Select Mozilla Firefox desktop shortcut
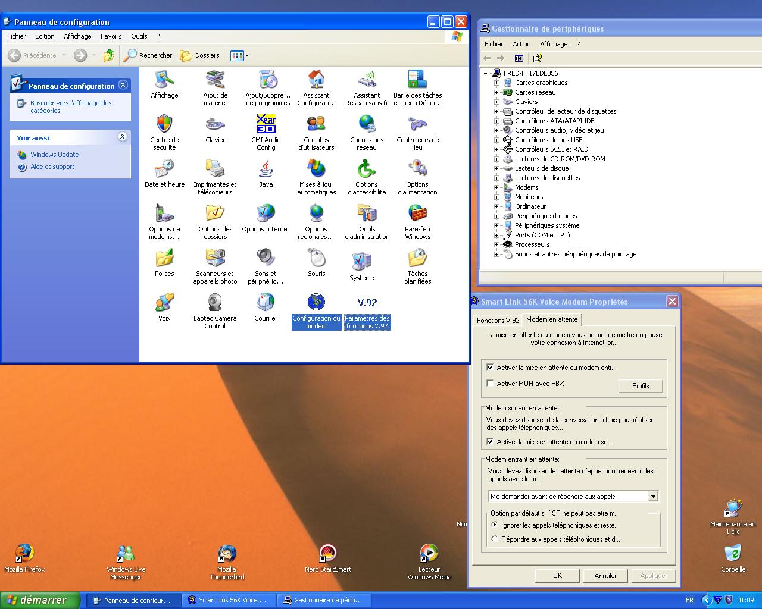 coord(24,558)
